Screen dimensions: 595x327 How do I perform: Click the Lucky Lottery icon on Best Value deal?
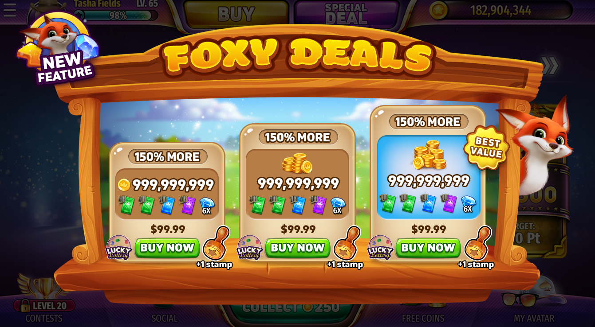coord(380,247)
